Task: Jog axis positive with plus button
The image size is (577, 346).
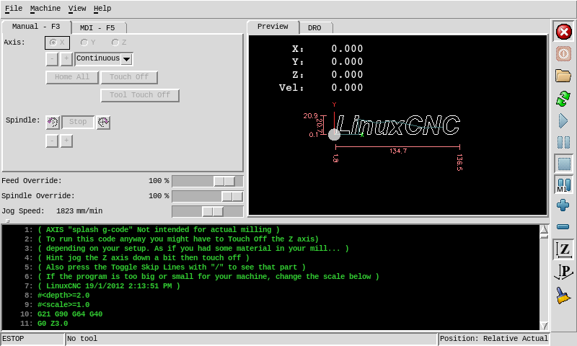Action: [x=66, y=59]
